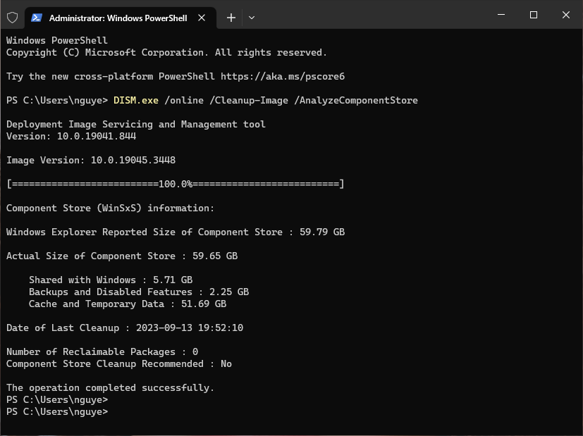Click 'Backups and Disabled Features : 2.25 GB' line
This screenshot has width=583, height=436.
(139, 292)
